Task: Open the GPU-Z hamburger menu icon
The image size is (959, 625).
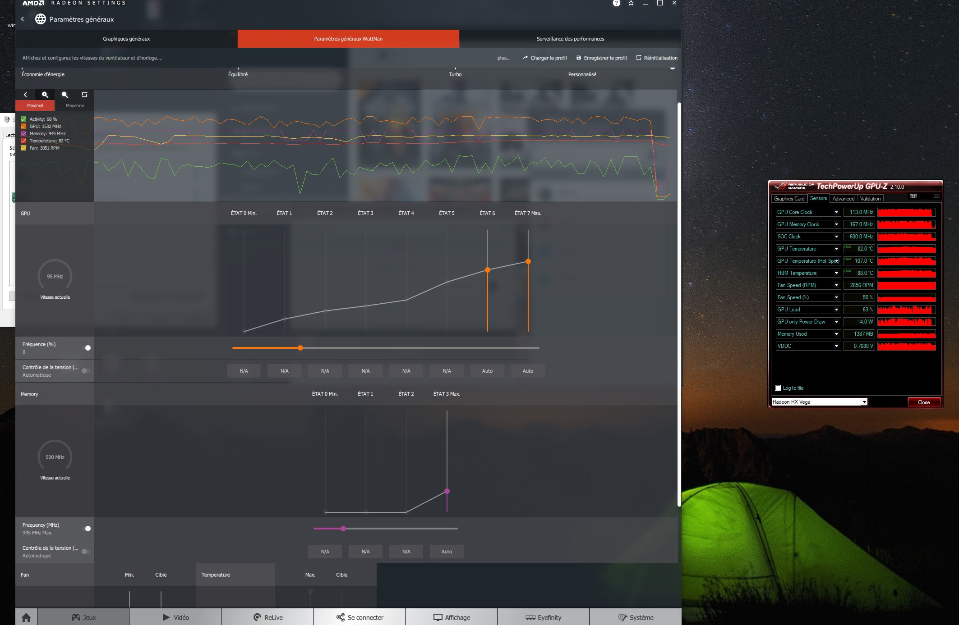Action: (936, 196)
